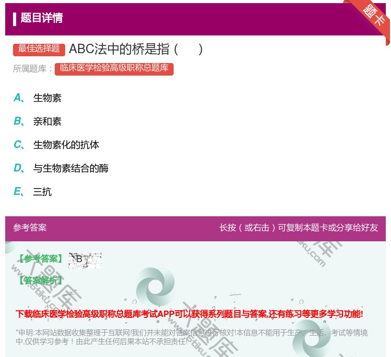Click the gray 申明 disclaimer text

point(191,337)
